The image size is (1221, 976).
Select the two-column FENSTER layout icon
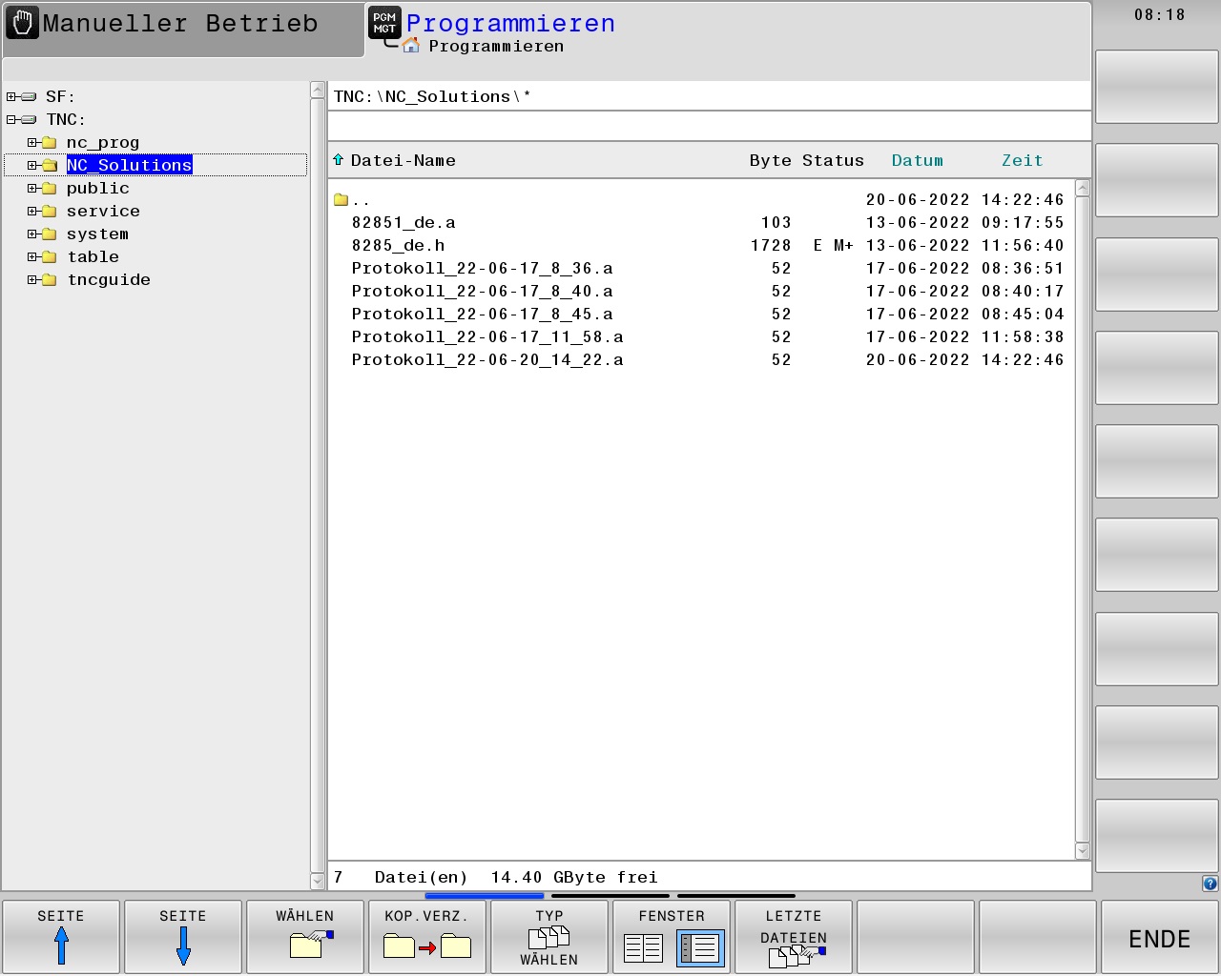coord(643,948)
